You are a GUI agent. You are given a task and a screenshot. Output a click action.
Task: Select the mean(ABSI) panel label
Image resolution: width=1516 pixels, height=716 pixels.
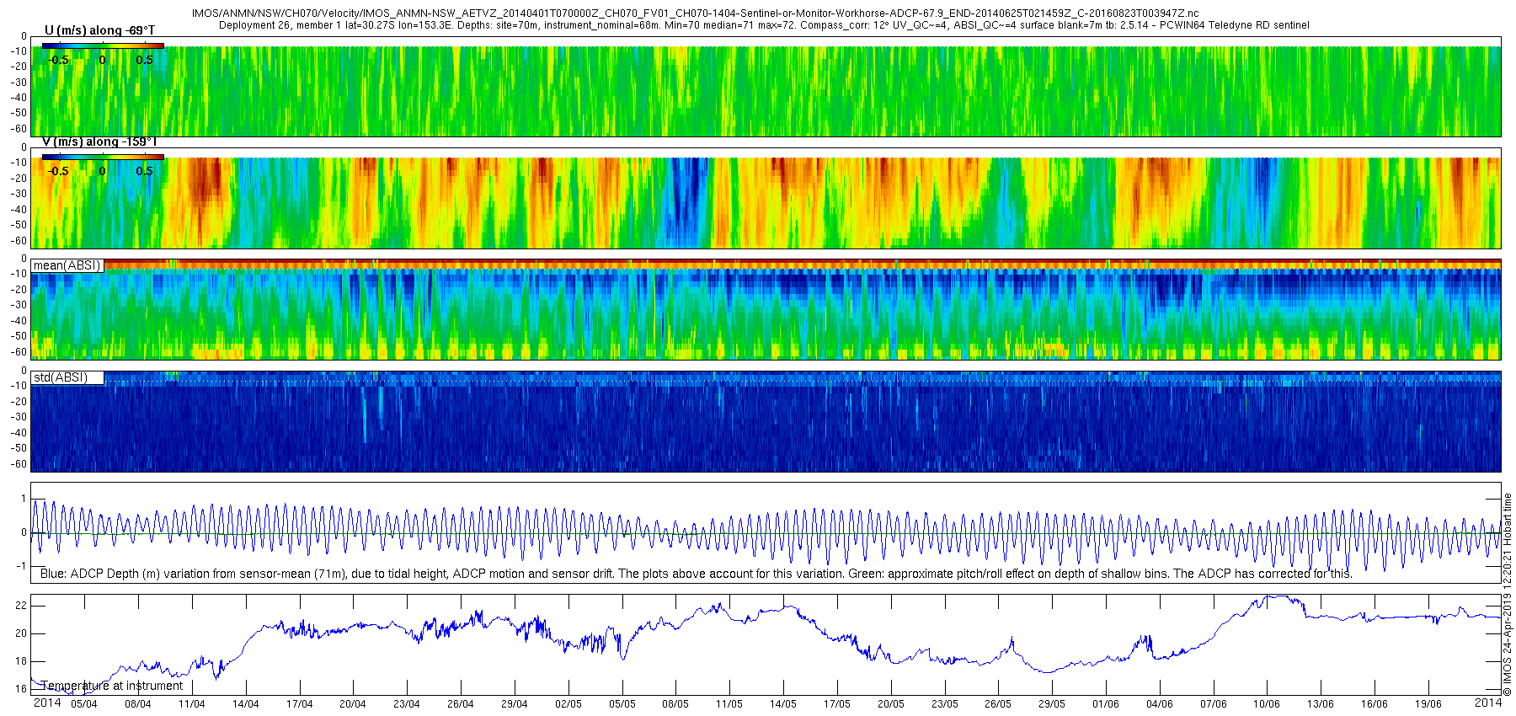tap(67, 265)
